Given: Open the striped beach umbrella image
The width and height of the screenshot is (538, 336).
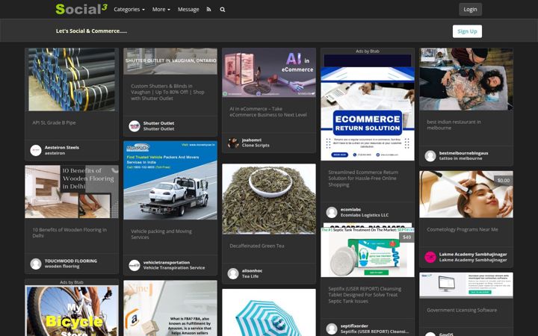Looking at the screenshot, I should point(269,312).
